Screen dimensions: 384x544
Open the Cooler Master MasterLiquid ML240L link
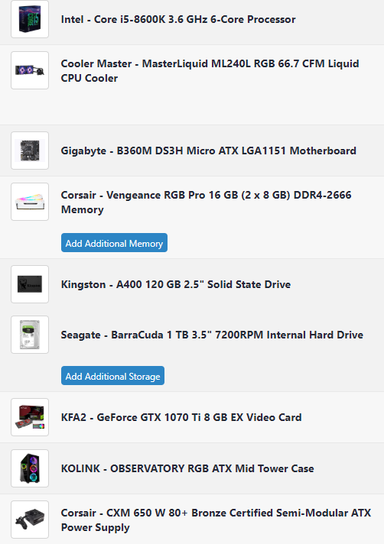210,71
